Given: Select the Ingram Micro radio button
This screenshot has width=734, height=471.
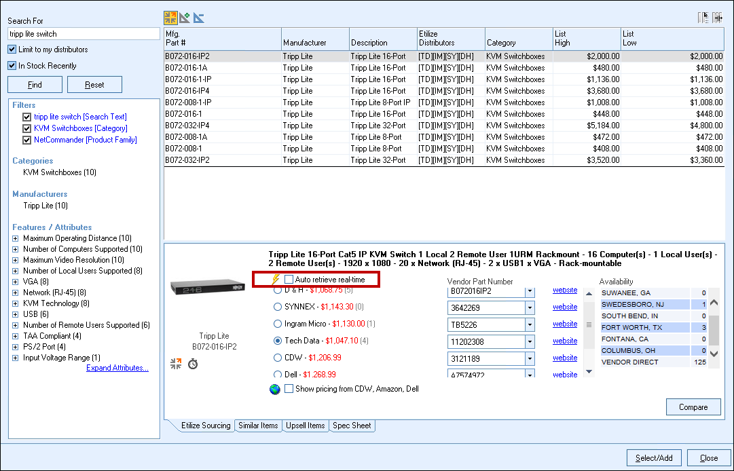Looking at the screenshot, I should (278, 324).
